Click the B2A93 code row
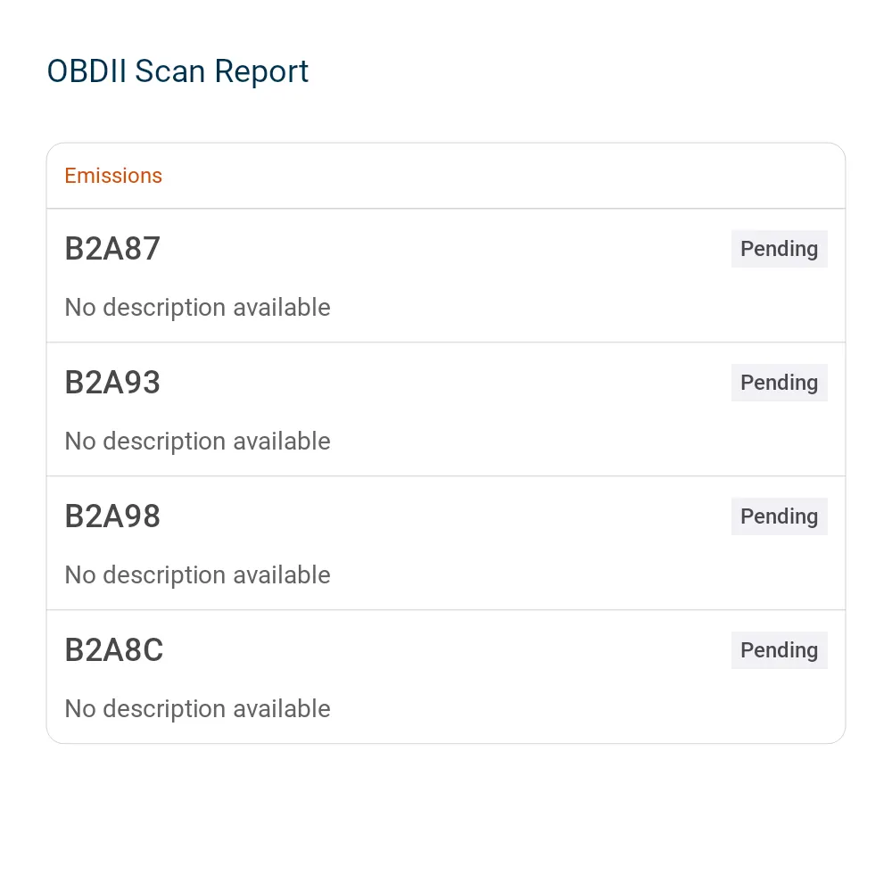 click(x=446, y=409)
